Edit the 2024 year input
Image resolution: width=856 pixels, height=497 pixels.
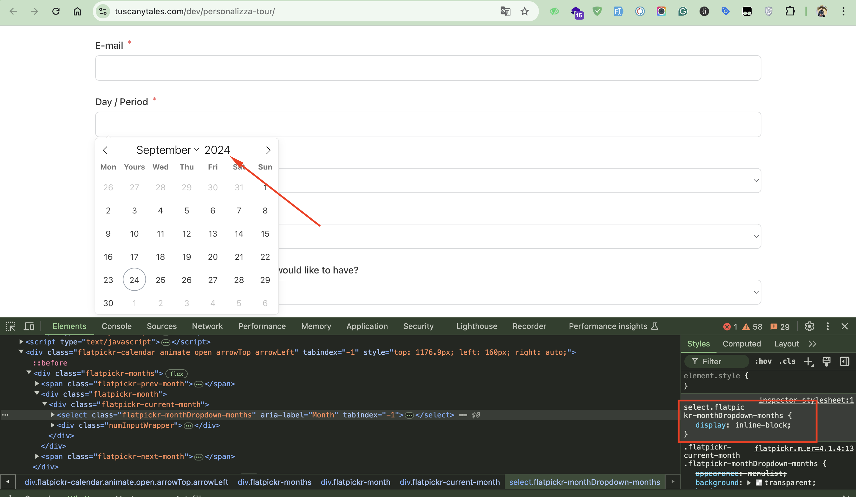pos(217,150)
